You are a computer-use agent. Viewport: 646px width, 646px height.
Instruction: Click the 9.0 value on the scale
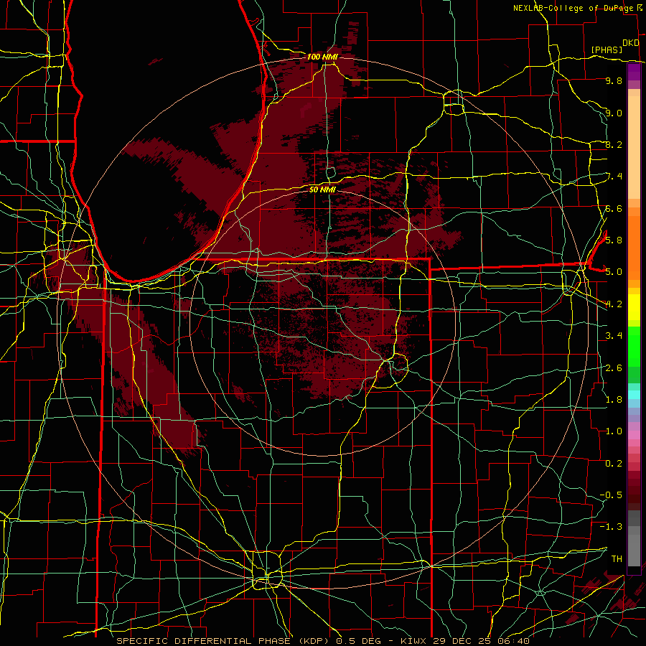click(x=614, y=113)
